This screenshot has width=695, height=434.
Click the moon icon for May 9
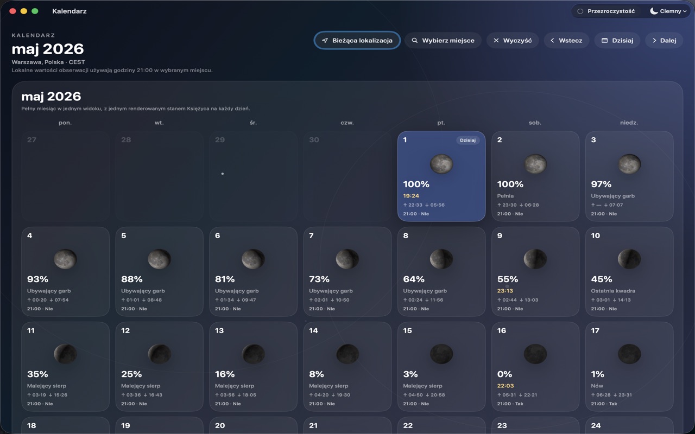click(535, 259)
